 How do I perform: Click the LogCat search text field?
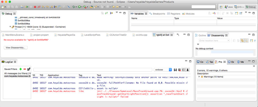(93, 70)
